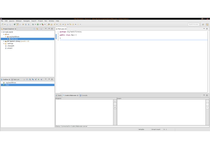Select Main class in the Outline

(27, 85)
